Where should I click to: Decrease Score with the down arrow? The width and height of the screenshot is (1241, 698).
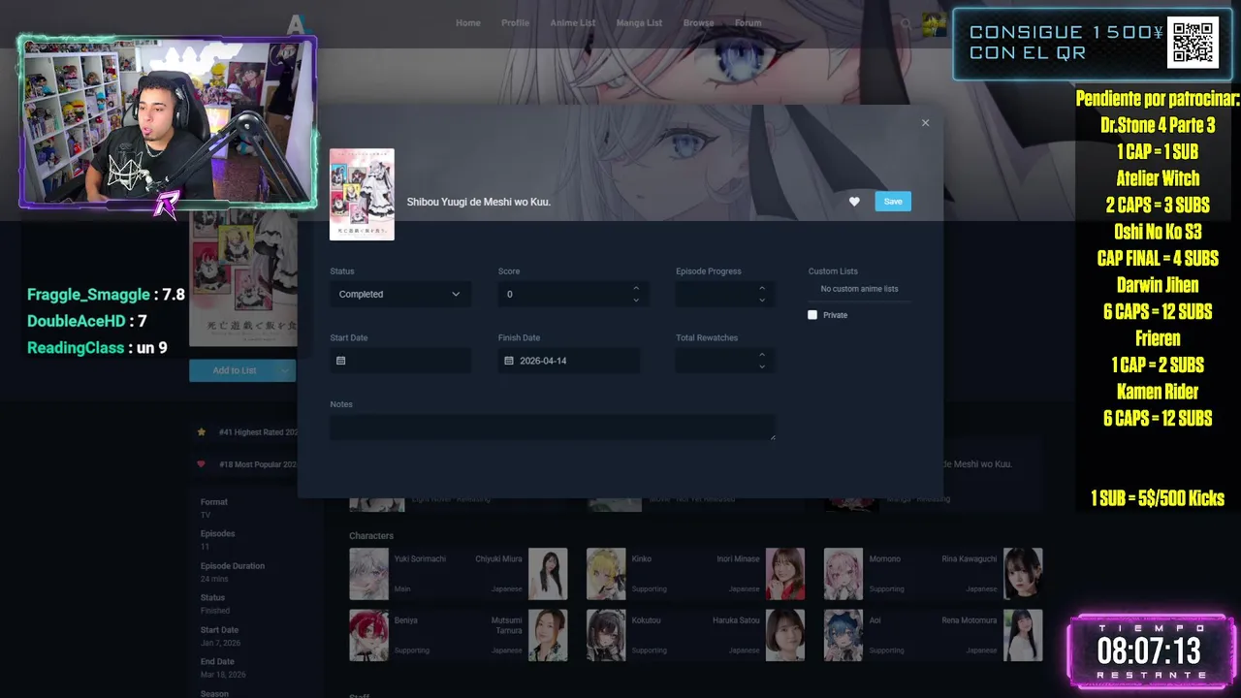point(636,300)
